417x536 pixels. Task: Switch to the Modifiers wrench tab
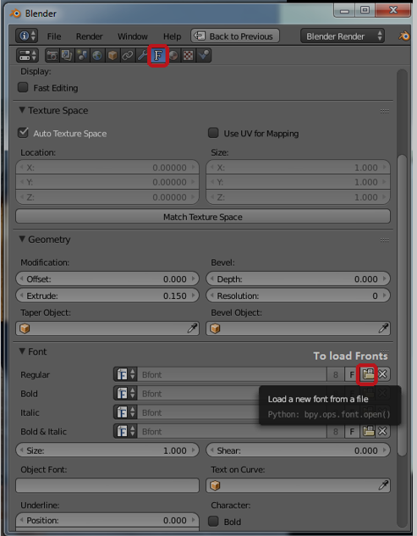click(142, 55)
